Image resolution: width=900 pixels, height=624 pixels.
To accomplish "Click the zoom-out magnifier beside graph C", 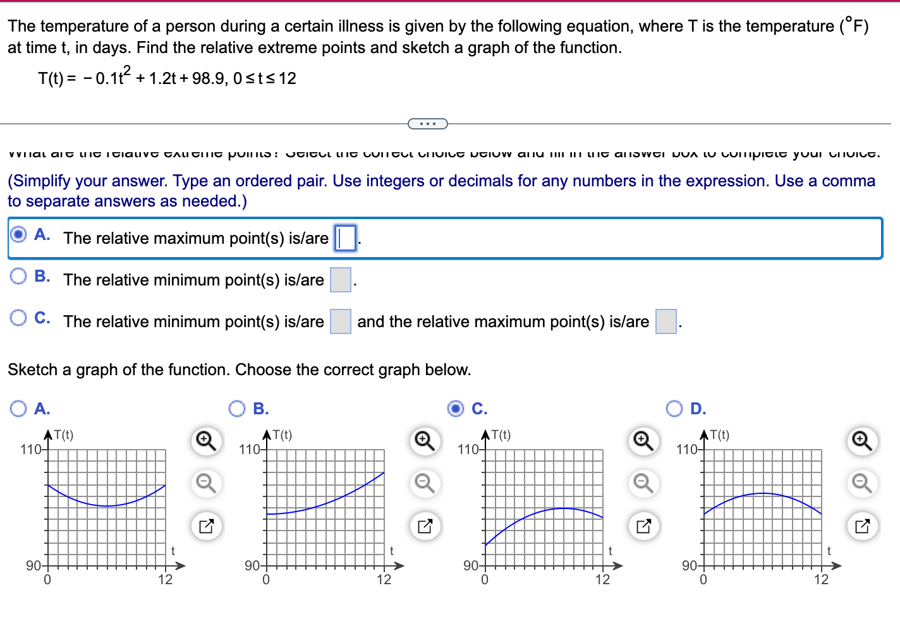I will (643, 484).
